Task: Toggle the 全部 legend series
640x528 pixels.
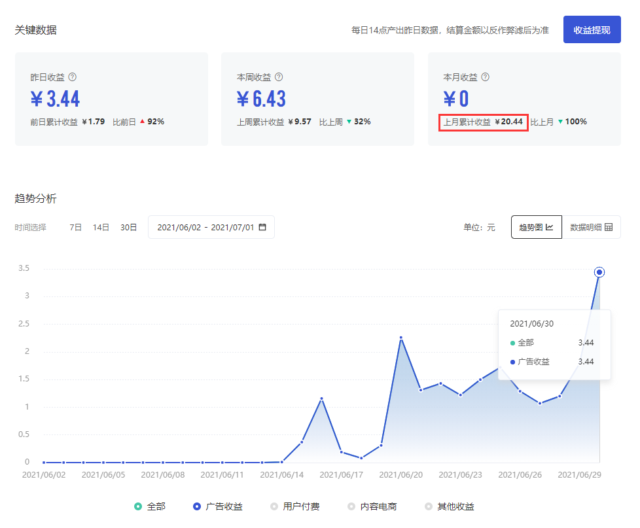Action: (150, 506)
